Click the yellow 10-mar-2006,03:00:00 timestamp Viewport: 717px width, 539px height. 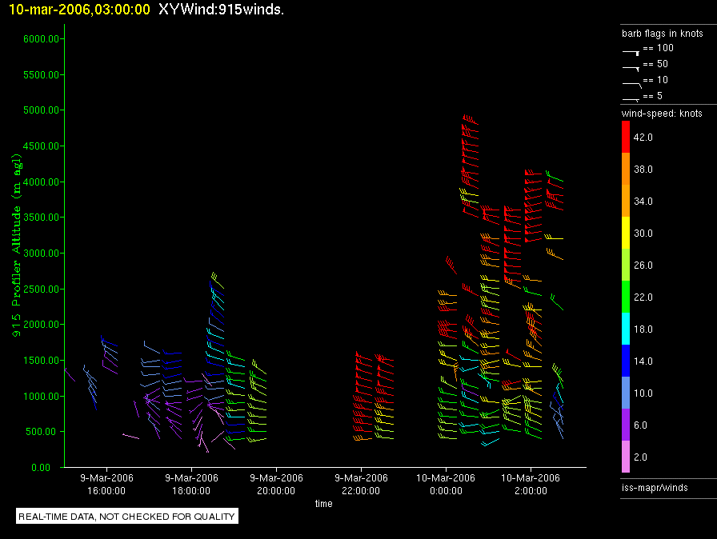(76, 10)
